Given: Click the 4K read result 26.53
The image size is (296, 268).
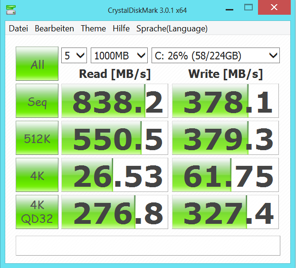Looking at the screenshot, I should click(x=115, y=175).
